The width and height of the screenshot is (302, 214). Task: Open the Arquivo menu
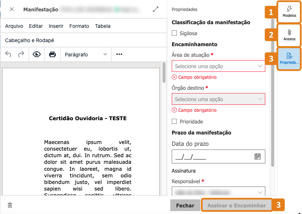14,26
